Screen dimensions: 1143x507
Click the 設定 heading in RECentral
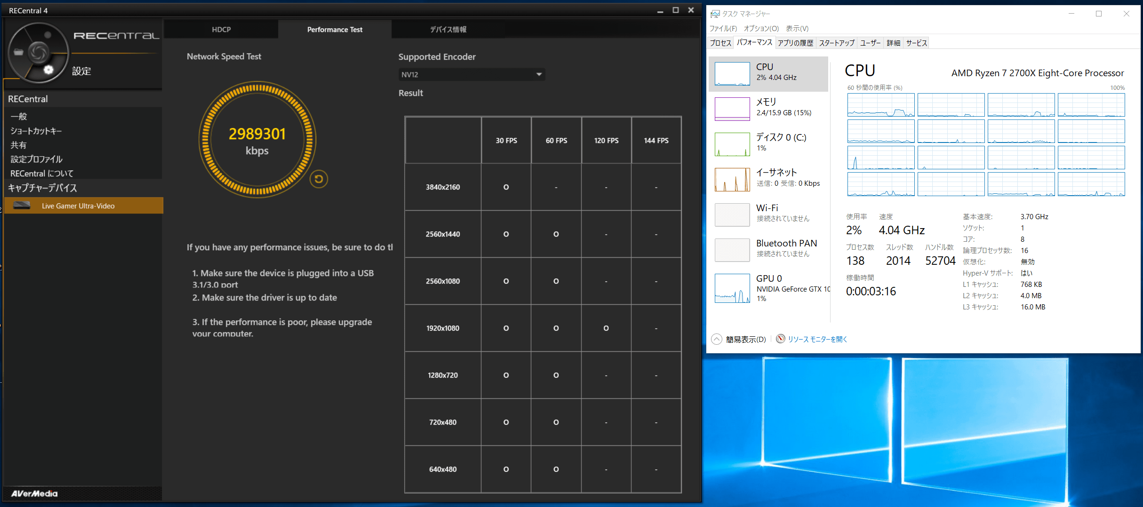tap(81, 71)
